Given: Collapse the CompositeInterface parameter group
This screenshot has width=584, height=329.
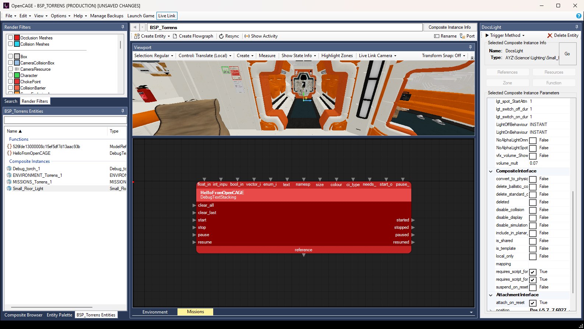Looking at the screenshot, I should (490, 171).
